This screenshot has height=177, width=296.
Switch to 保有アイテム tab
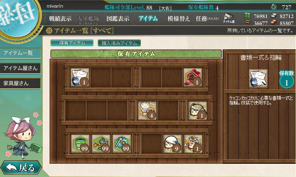[x=72, y=43]
